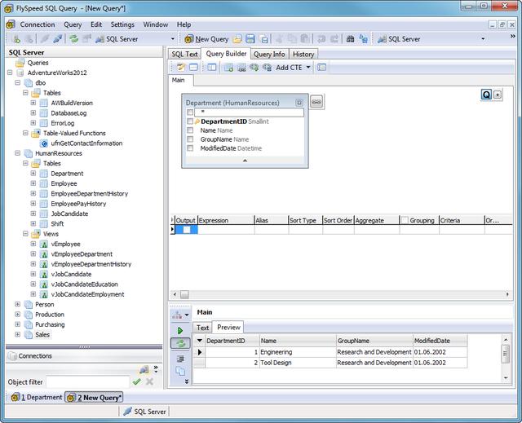Image resolution: width=522 pixels, height=423 pixels.
Task: Click the green Run query arrow
Action: [x=179, y=330]
